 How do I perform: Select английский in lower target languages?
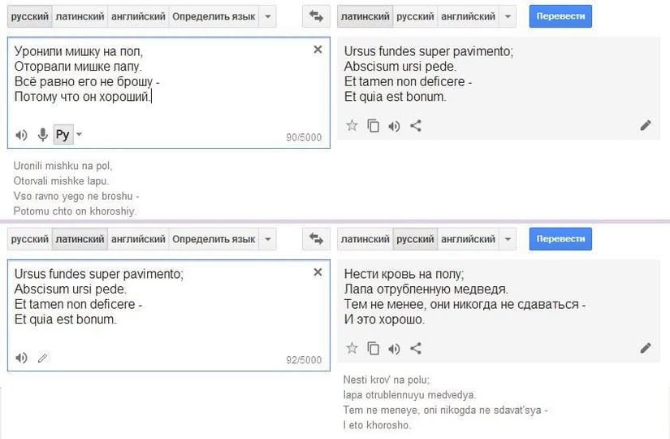[469, 239]
